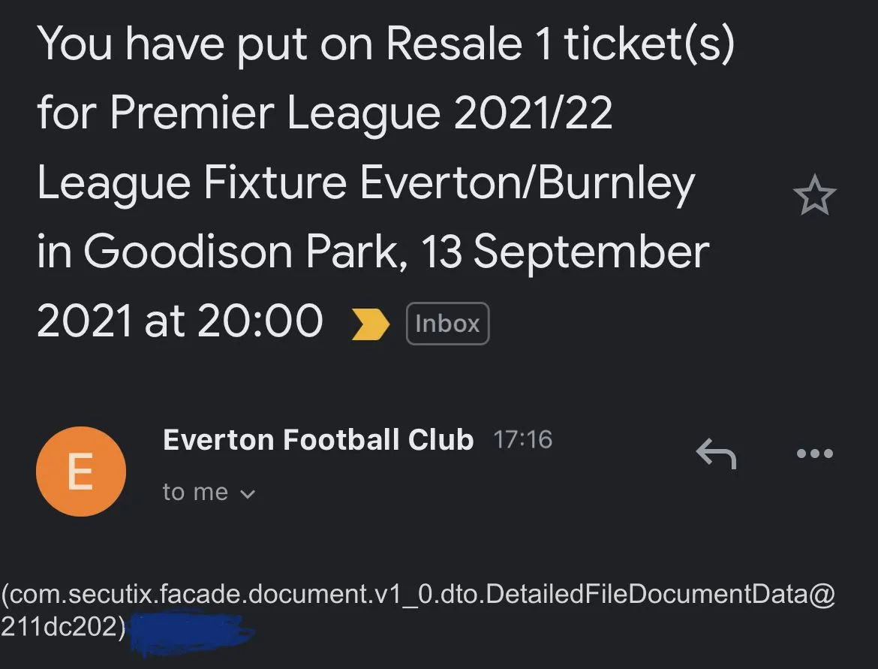Click the yellow importance marker
The image size is (878, 669).
[371, 324]
